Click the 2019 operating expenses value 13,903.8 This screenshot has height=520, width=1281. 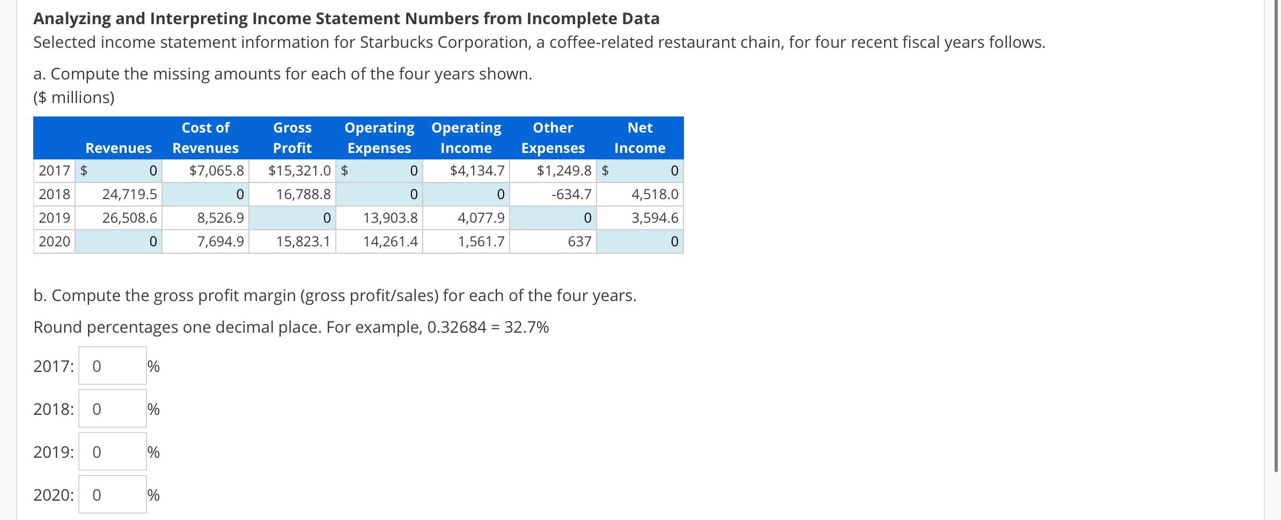(x=391, y=218)
